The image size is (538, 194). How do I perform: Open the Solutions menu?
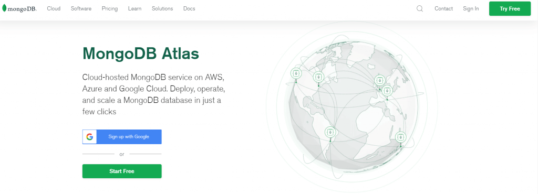[162, 8]
